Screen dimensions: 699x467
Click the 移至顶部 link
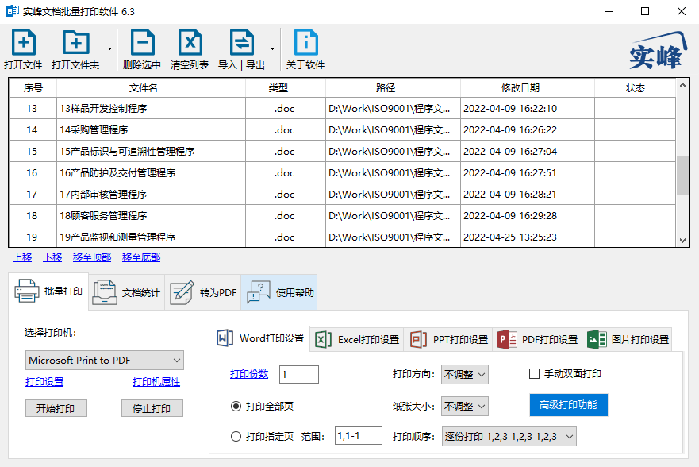[x=92, y=257]
